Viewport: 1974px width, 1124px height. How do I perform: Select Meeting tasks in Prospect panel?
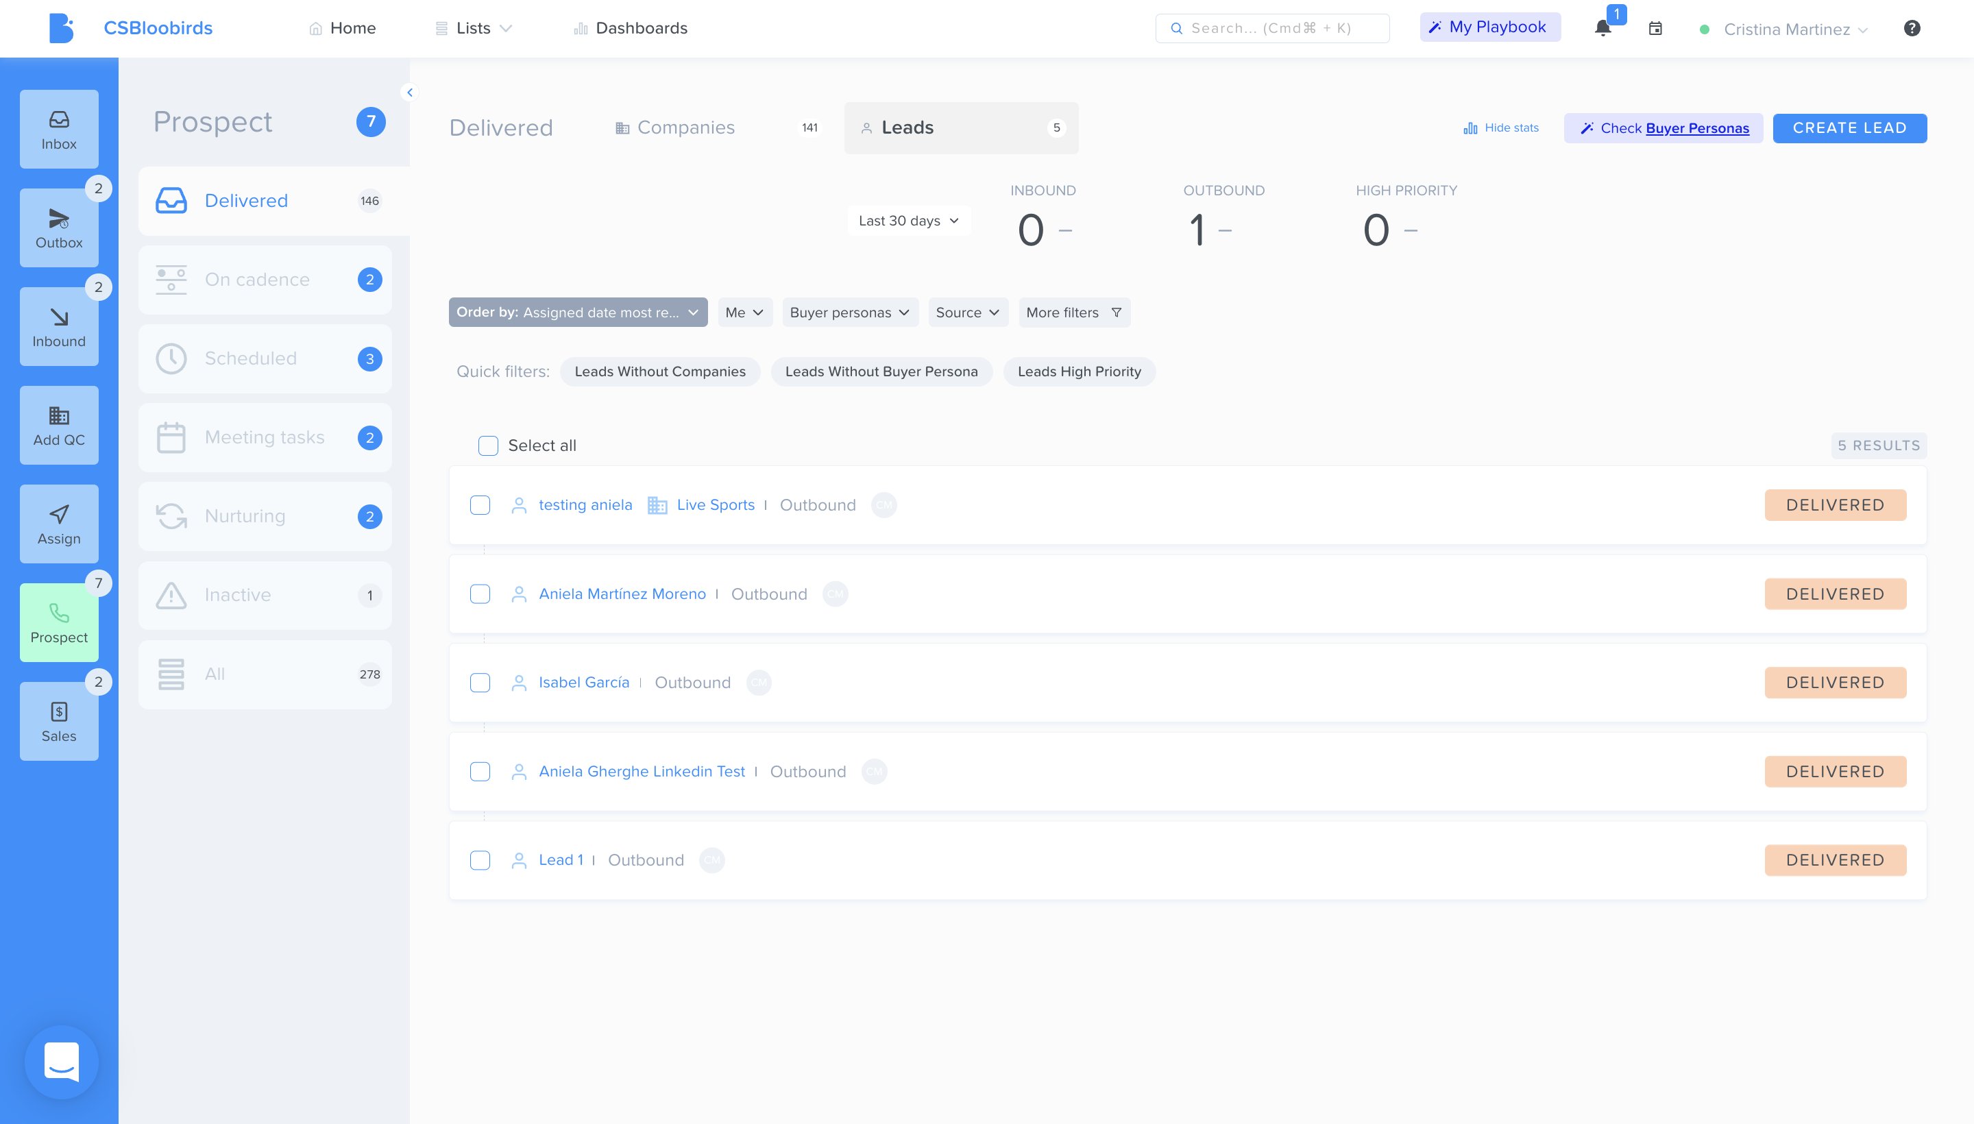pyautogui.click(x=265, y=438)
